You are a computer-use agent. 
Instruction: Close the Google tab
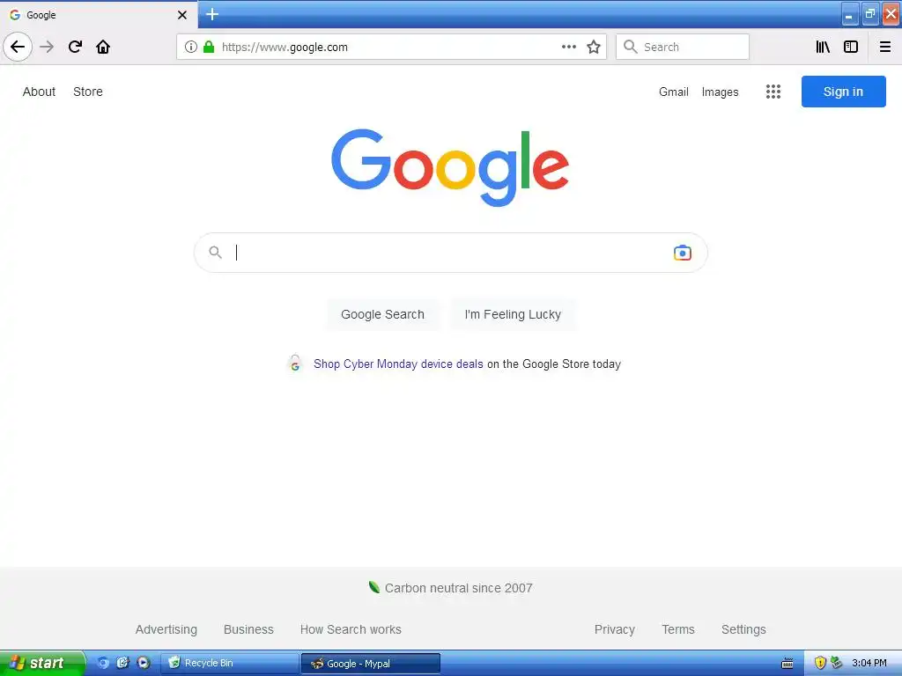pyautogui.click(x=182, y=15)
